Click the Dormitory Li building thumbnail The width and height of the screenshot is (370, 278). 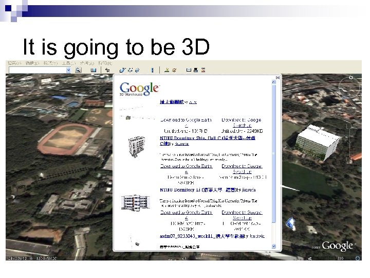[136, 203]
